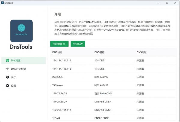
Task: Click CNNIC SDNS name cell
Action: (x=102, y=118)
